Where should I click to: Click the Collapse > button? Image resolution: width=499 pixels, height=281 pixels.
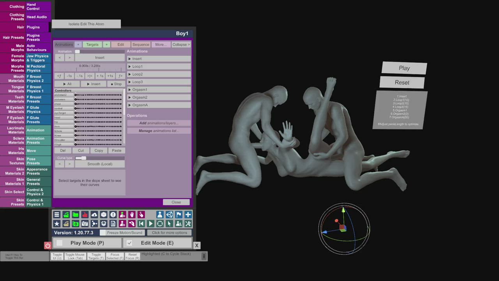pyautogui.click(x=181, y=44)
